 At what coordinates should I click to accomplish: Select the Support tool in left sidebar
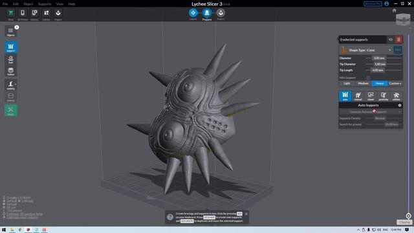pos(10,47)
